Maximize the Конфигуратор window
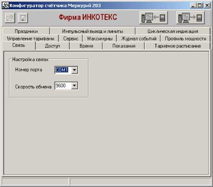213x187 pixels. pyautogui.click(x=200, y=6)
